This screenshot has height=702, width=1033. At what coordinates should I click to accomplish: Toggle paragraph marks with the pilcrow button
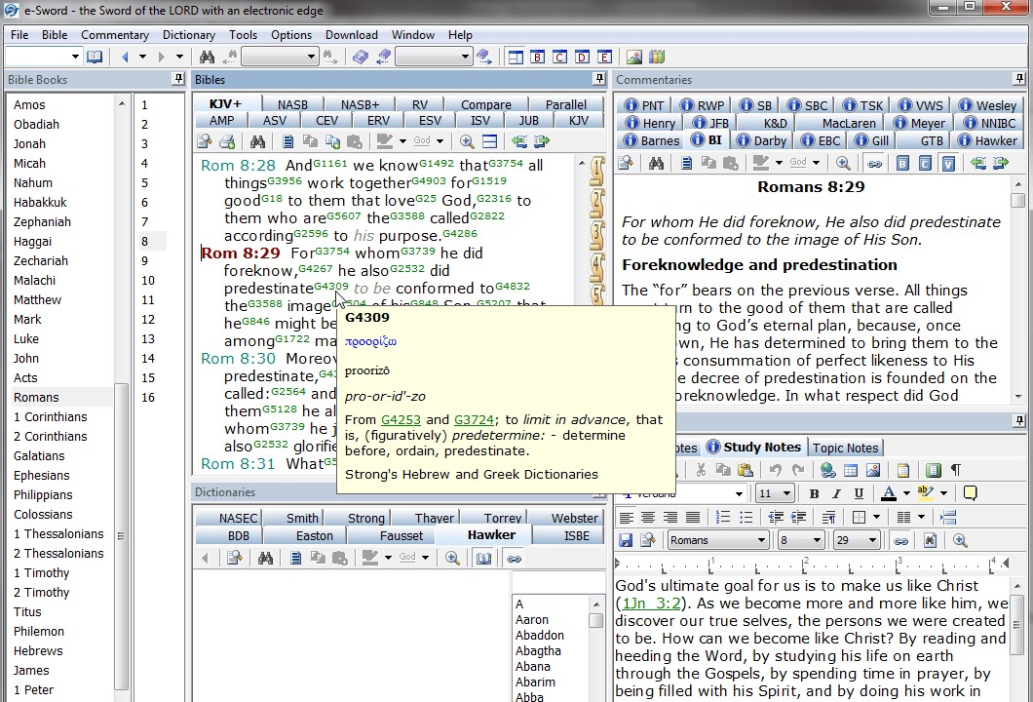point(956,470)
